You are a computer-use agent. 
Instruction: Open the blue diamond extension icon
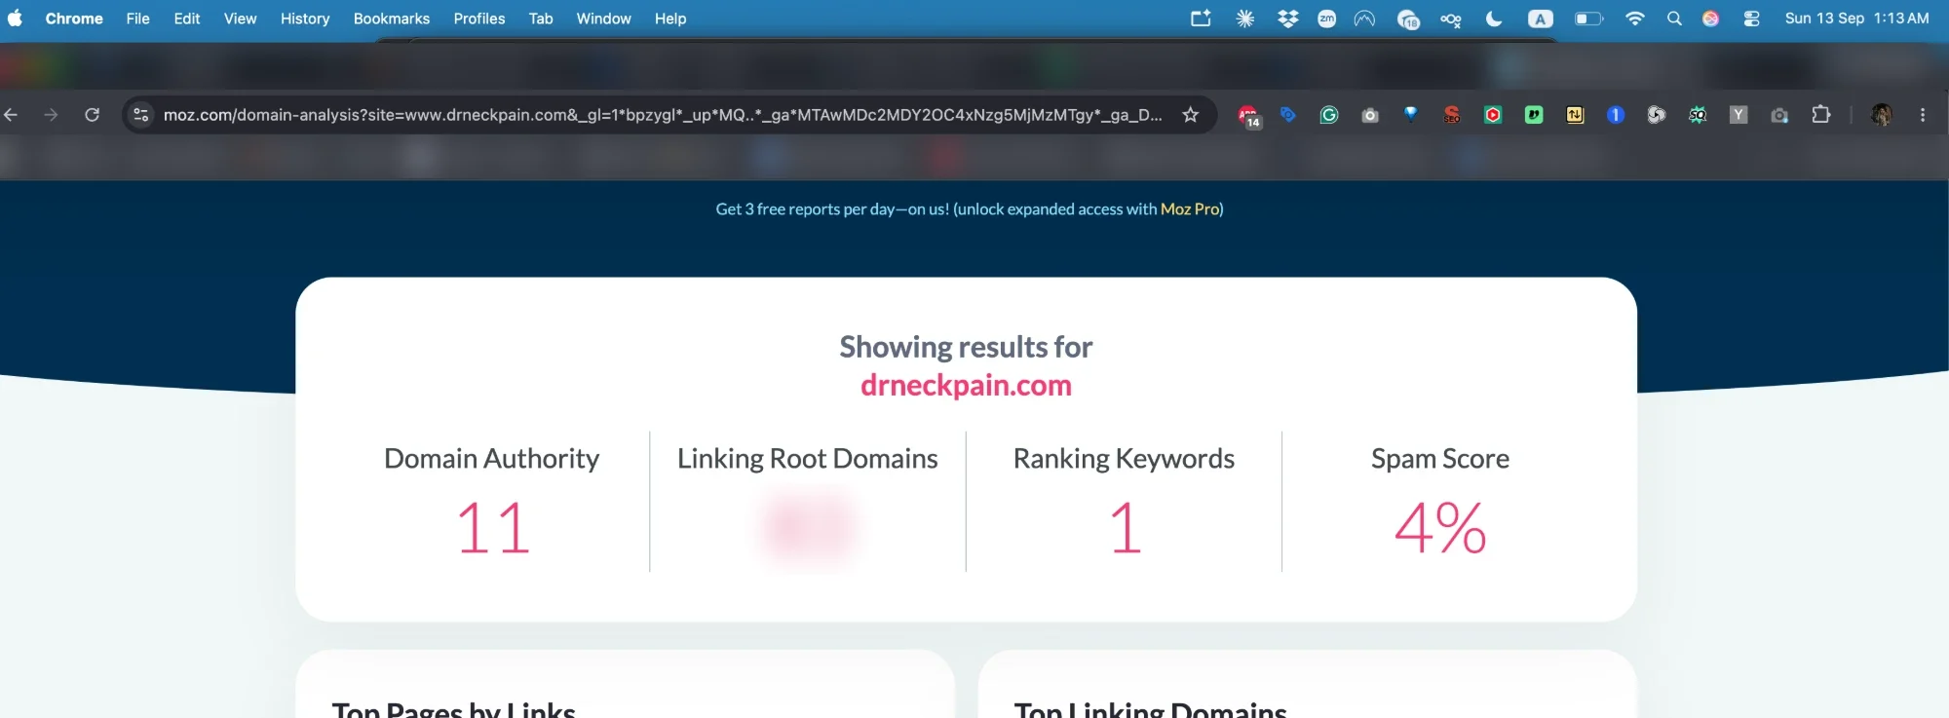coord(1410,114)
